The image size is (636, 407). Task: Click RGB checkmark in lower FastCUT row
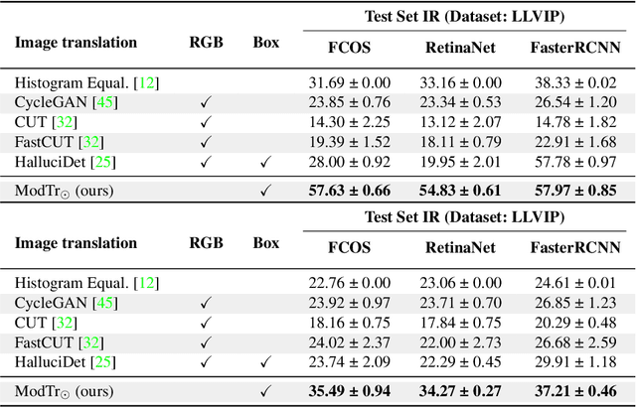[204, 343]
